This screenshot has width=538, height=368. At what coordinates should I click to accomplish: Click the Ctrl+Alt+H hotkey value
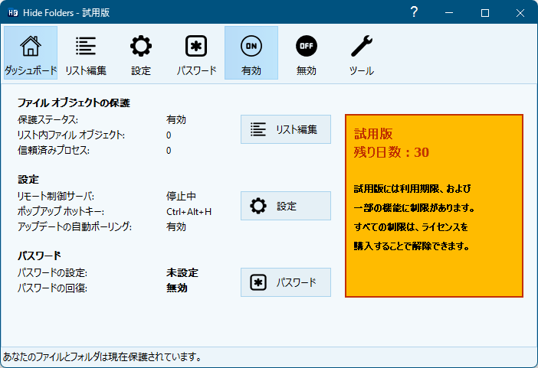189,212
